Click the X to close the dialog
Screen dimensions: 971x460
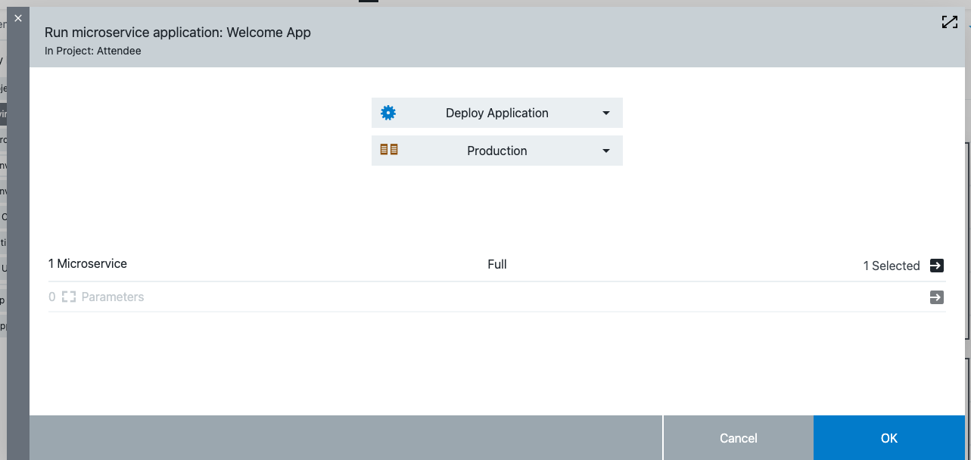(x=17, y=17)
